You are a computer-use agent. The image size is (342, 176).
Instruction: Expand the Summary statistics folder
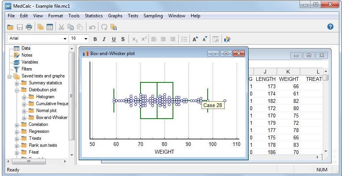pos(17,84)
